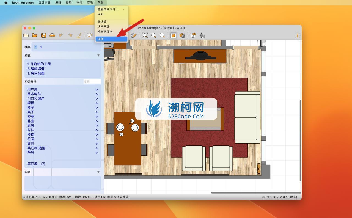The width and height of the screenshot is (352, 218).
Task: Print the design using printer icon
Action: (52, 35)
